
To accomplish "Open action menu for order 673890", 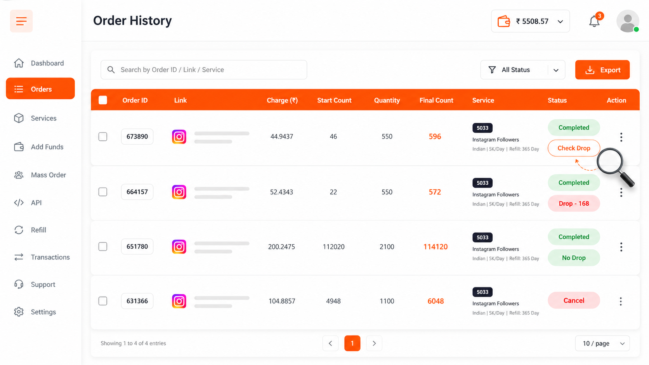I will (621, 137).
